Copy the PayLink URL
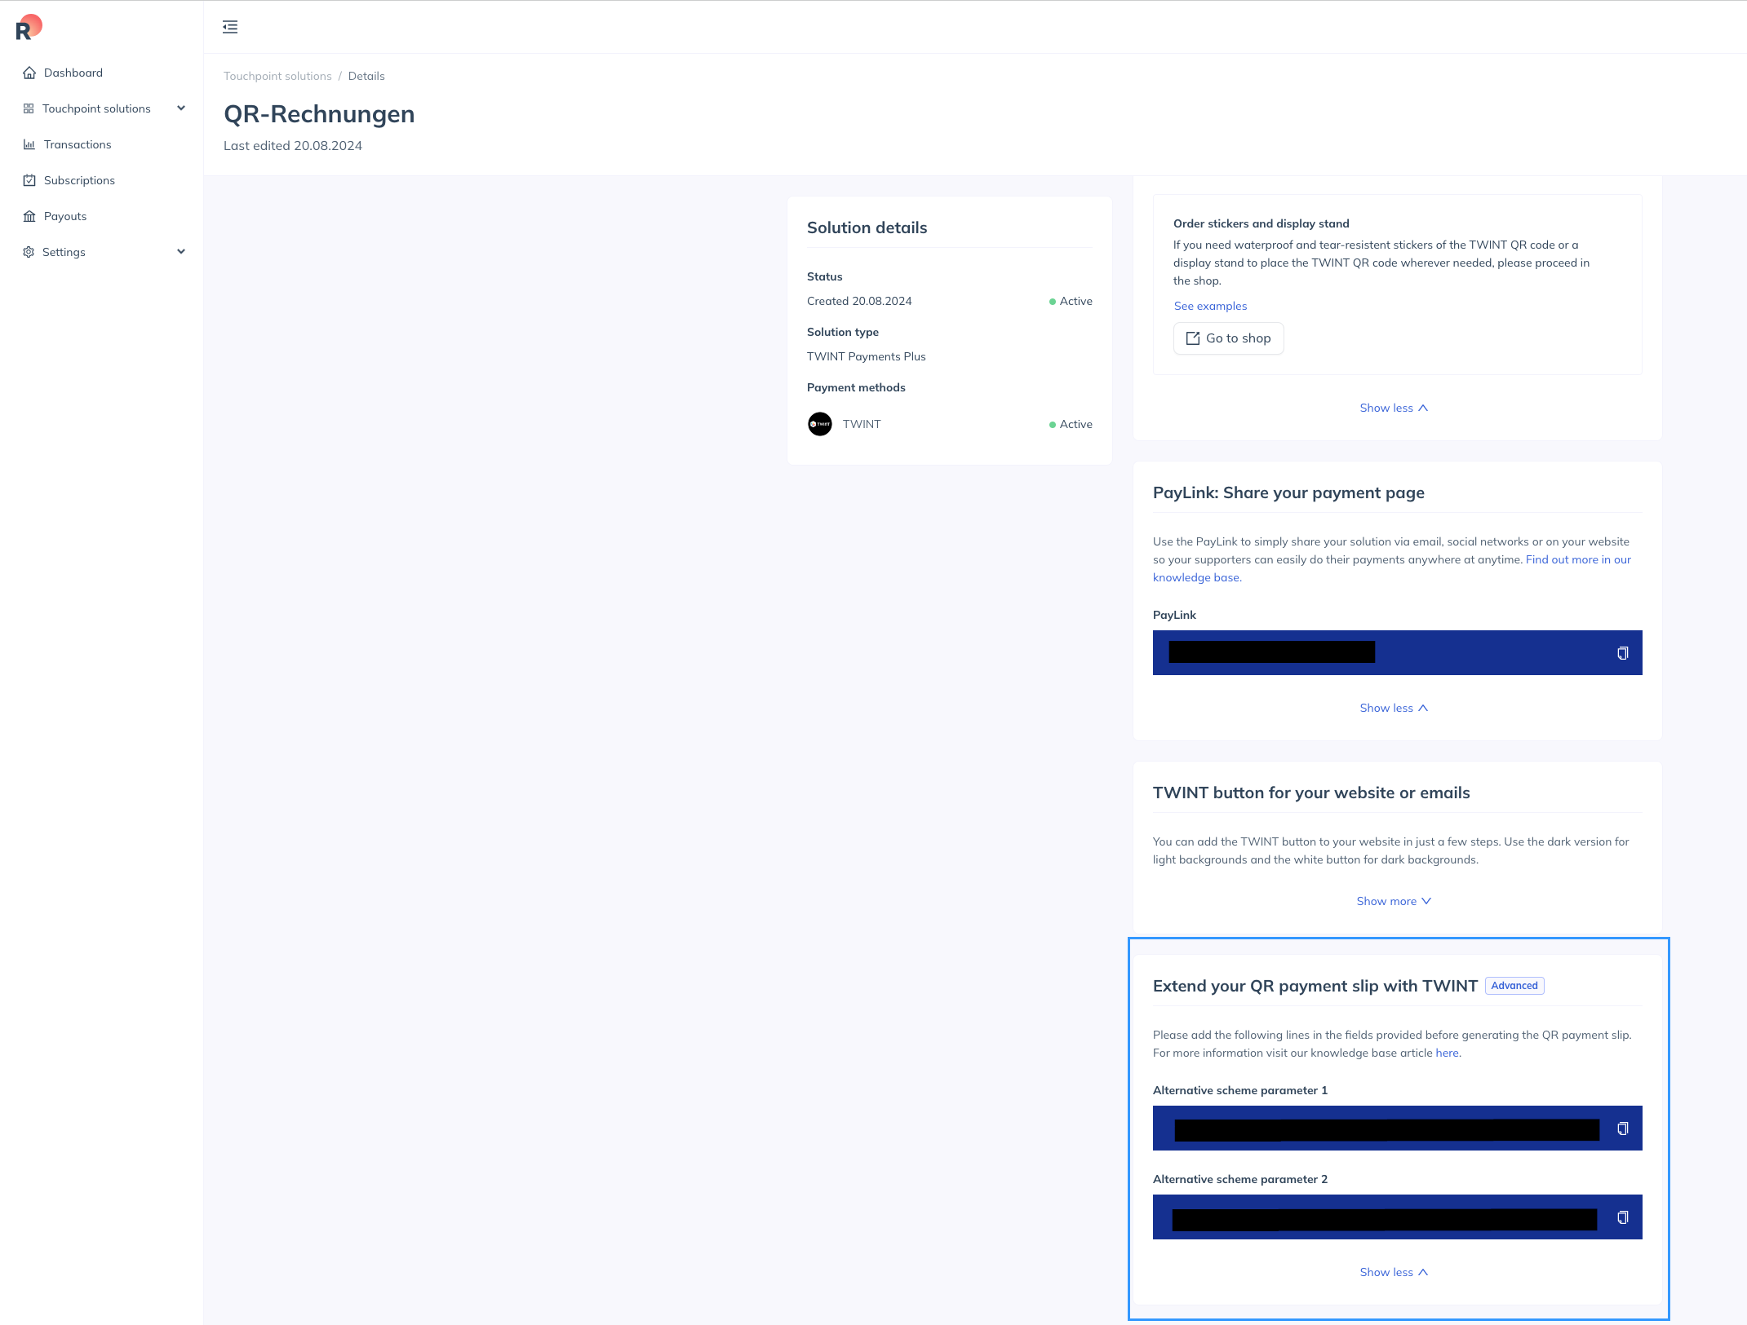Screen dimensions: 1747x1325 tap(1622, 653)
